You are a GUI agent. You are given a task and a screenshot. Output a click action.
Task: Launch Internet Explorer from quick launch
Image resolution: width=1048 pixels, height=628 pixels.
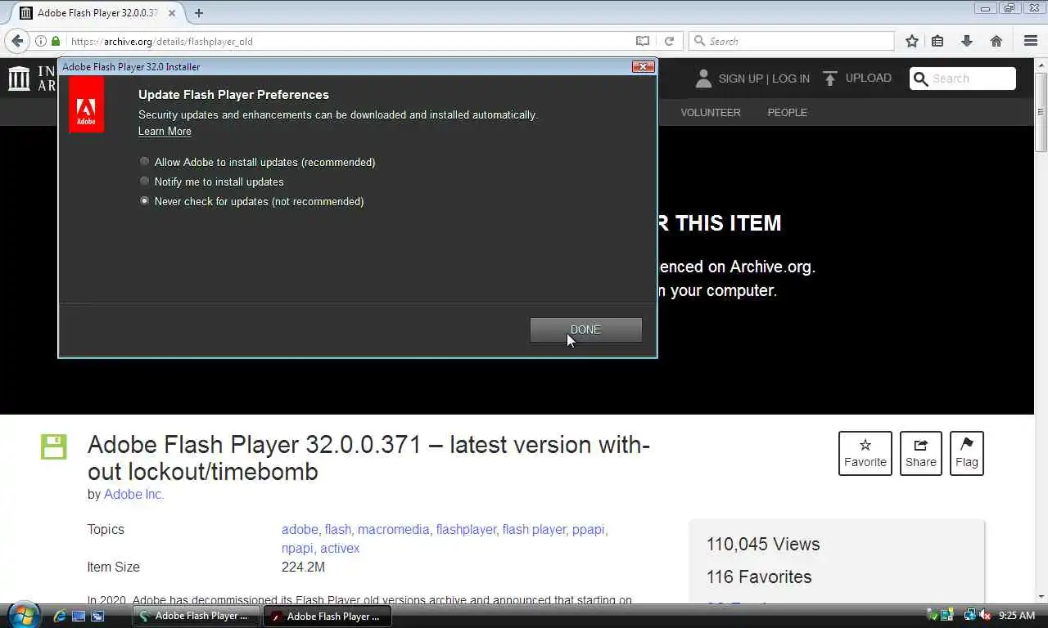[60, 616]
